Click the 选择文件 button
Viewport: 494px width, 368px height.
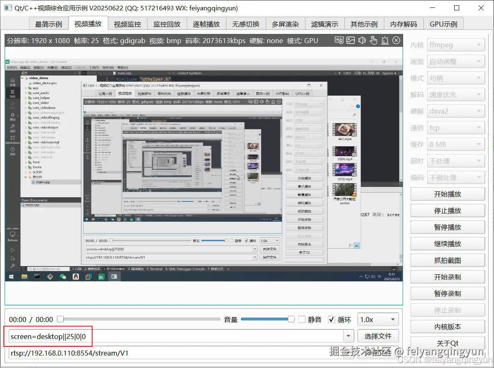pos(378,336)
